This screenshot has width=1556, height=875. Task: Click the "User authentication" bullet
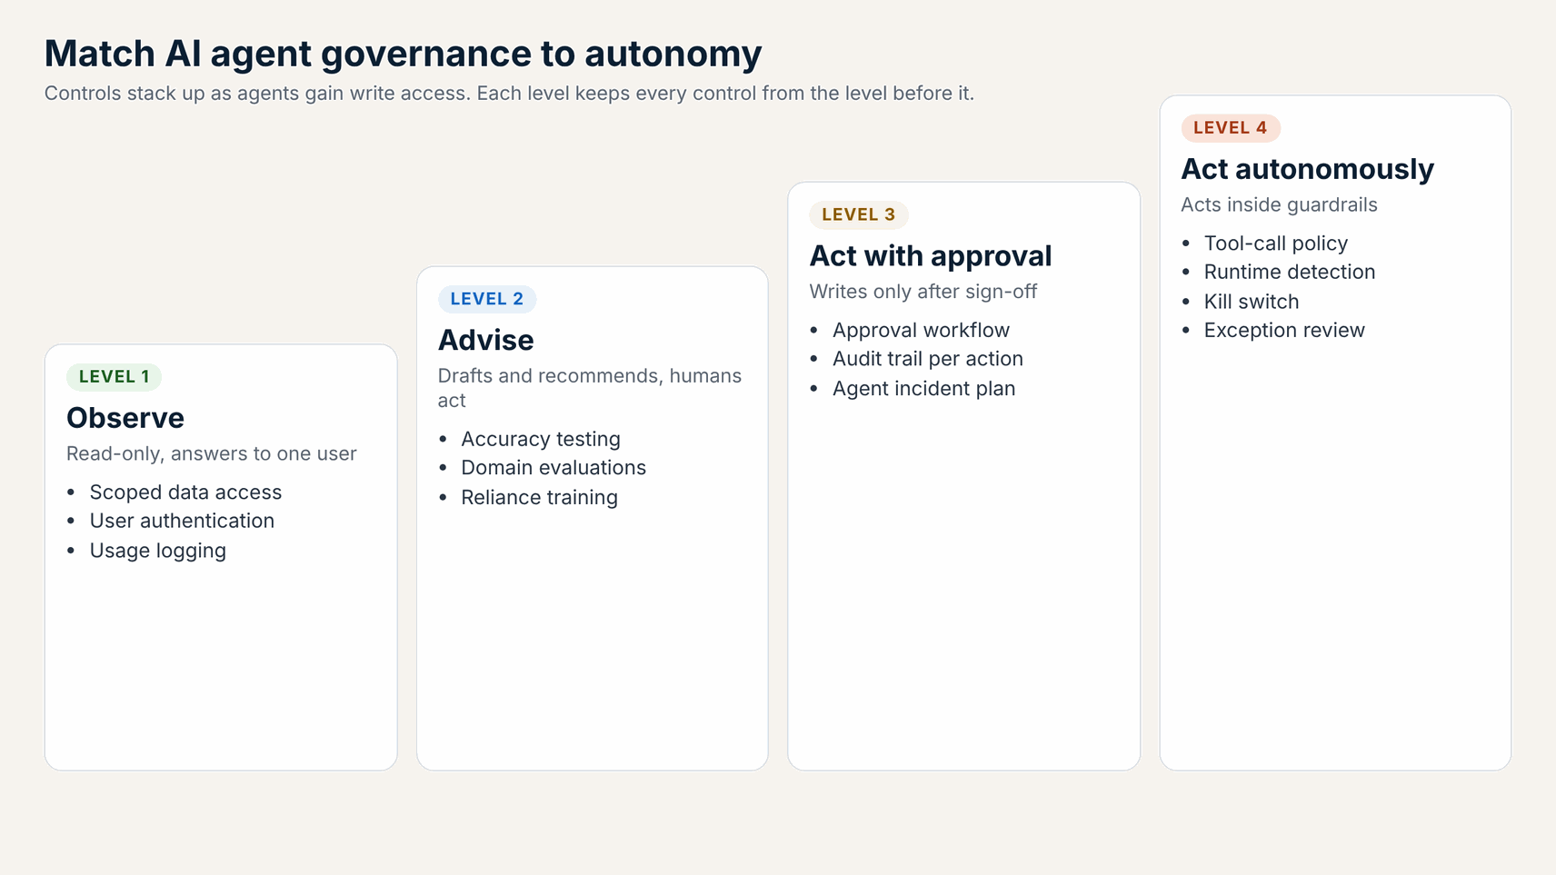pos(182,521)
